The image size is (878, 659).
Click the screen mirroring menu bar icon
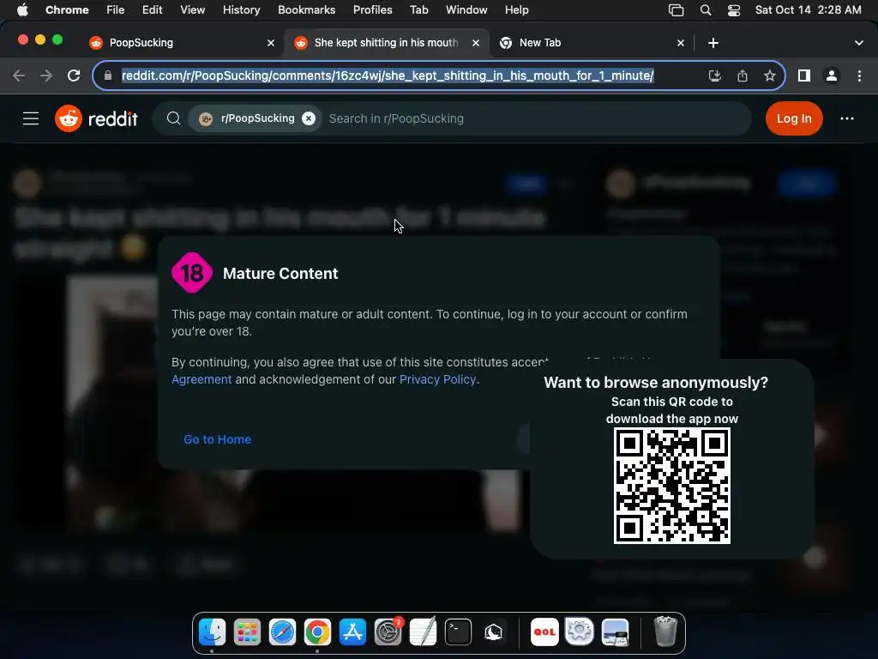(677, 9)
